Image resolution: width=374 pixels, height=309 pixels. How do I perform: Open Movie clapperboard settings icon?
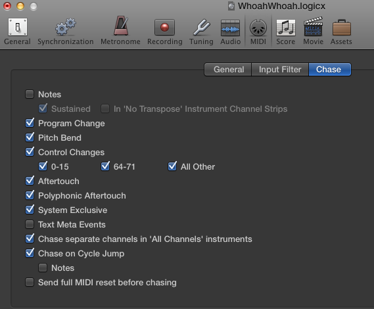[313, 26]
